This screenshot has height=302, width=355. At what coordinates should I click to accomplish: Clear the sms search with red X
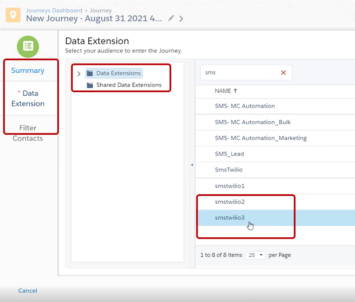283,73
